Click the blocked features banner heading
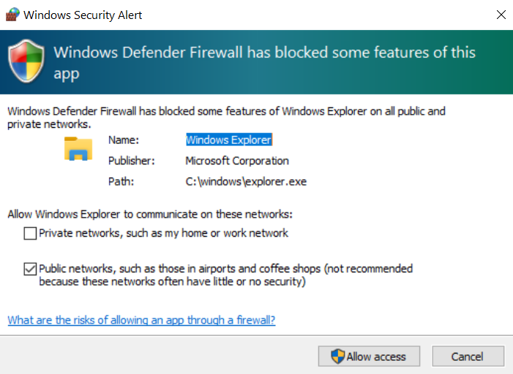This screenshot has height=374, width=513. pos(264,63)
